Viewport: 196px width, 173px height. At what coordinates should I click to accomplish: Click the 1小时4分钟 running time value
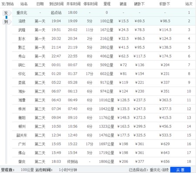[68, 170]
